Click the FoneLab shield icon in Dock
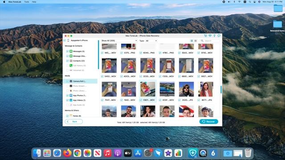Image resolution: width=285 pixels, height=160 pixels. (193, 153)
